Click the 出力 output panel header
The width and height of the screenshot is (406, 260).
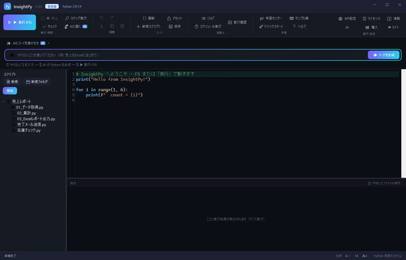[73, 183]
